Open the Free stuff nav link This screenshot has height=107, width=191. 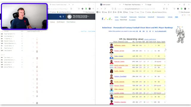pyautogui.click(x=124, y=17)
